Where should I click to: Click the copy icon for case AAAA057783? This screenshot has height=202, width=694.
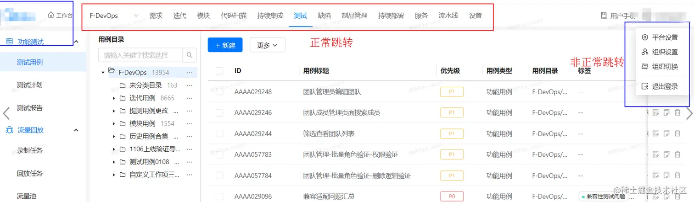click(666, 154)
